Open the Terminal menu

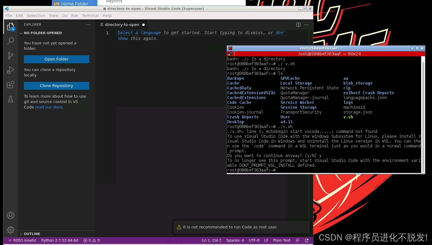tap(90, 16)
